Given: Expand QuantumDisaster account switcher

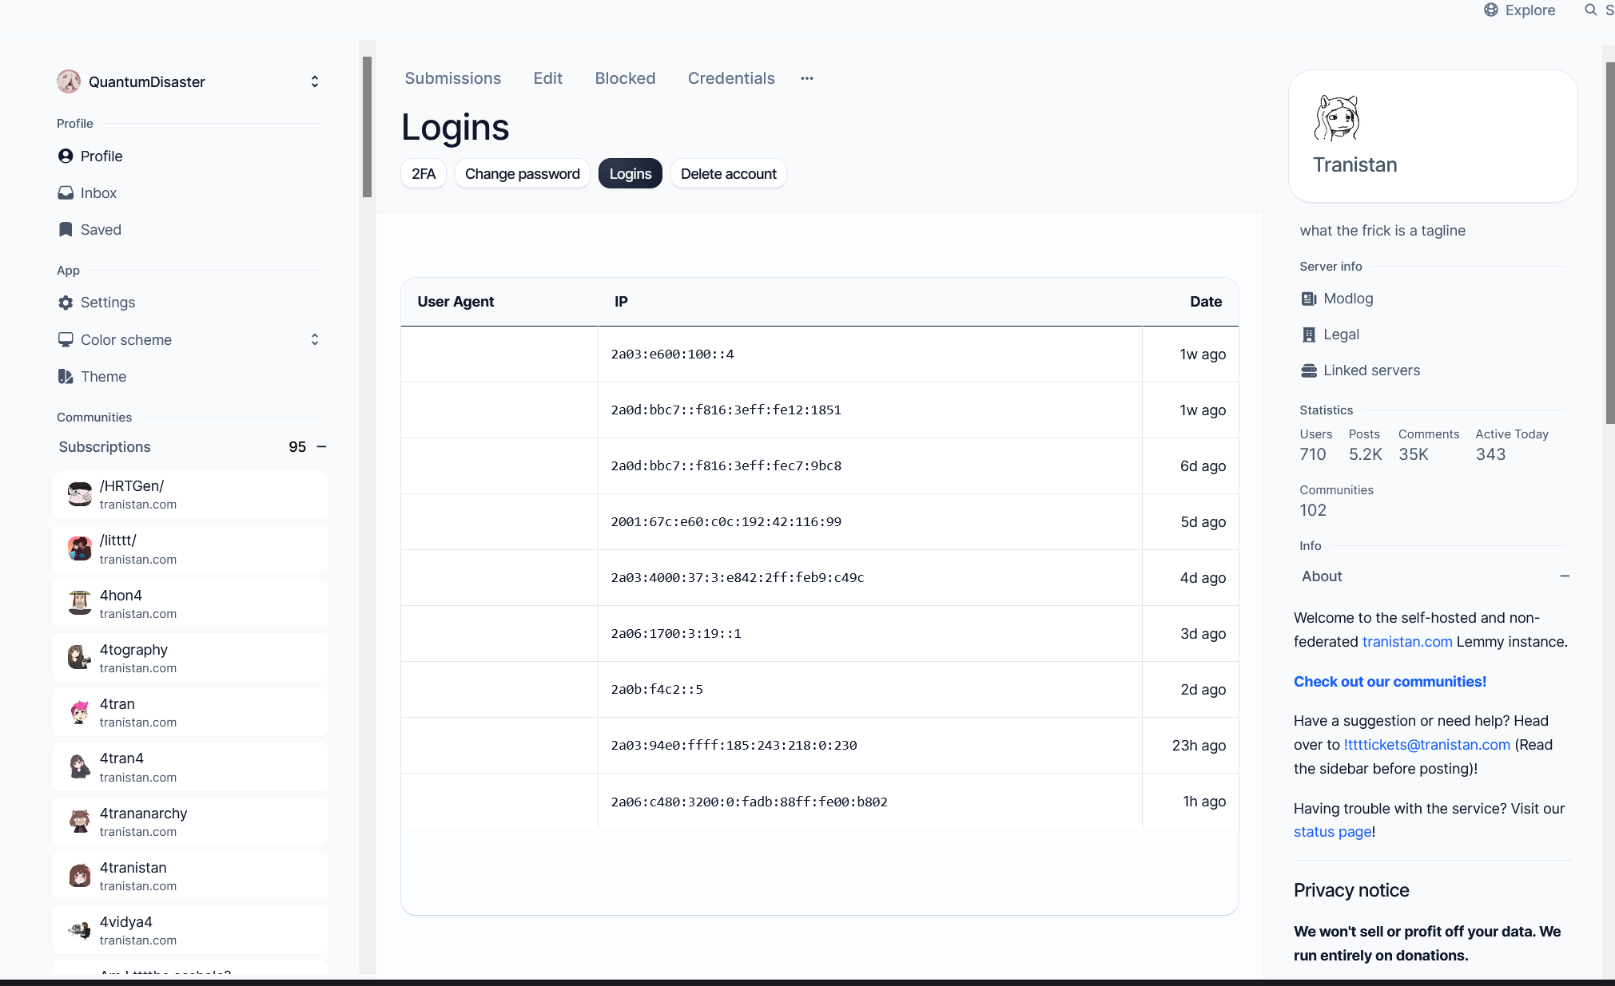Looking at the screenshot, I should point(315,81).
